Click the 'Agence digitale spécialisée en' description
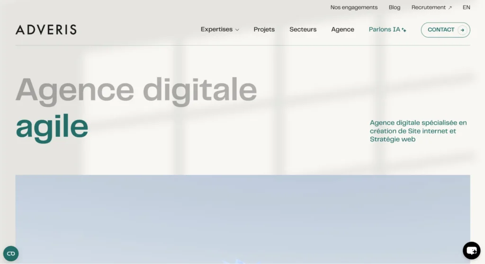485x264 pixels. click(x=418, y=131)
